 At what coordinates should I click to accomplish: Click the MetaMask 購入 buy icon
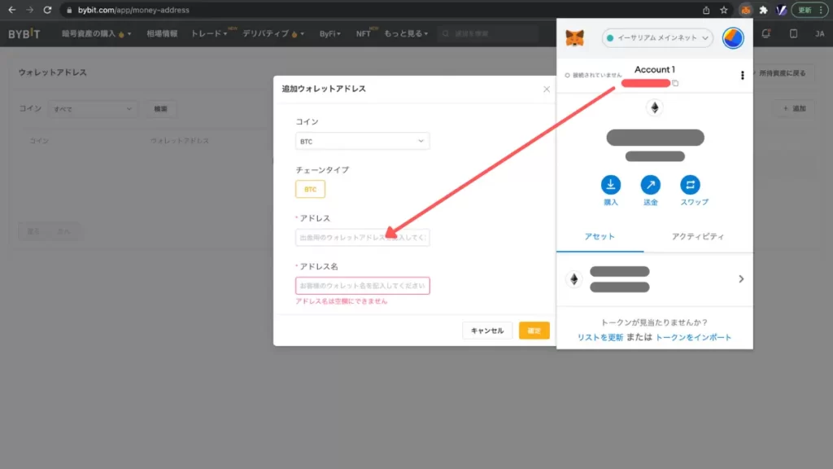coord(611,185)
